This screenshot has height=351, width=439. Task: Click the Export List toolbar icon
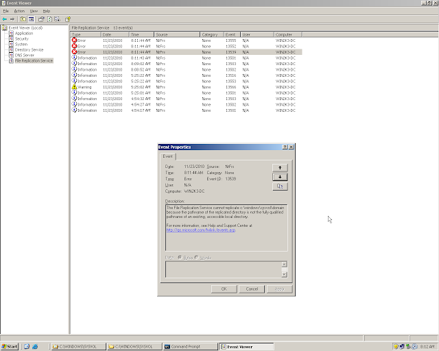click(x=58, y=19)
